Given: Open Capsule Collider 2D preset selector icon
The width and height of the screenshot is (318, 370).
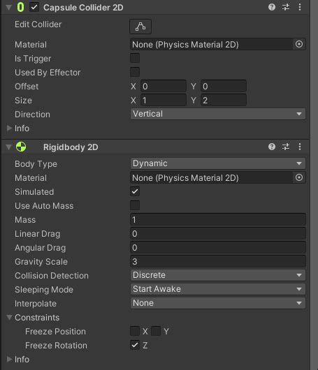Looking at the screenshot, I should pos(286,7).
